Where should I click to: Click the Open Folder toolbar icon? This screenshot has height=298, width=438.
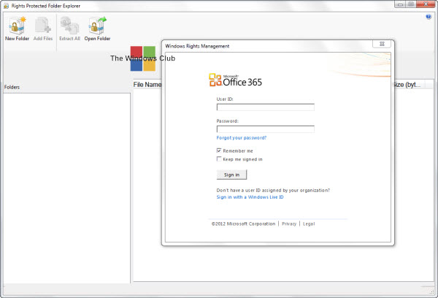[97, 28]
